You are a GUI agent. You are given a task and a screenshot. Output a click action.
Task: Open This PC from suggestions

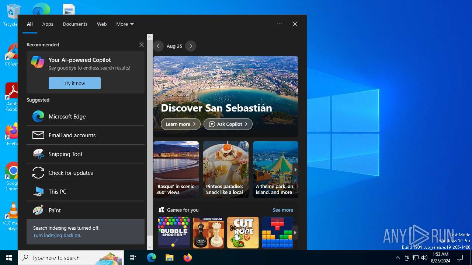(x=86, y=191)
